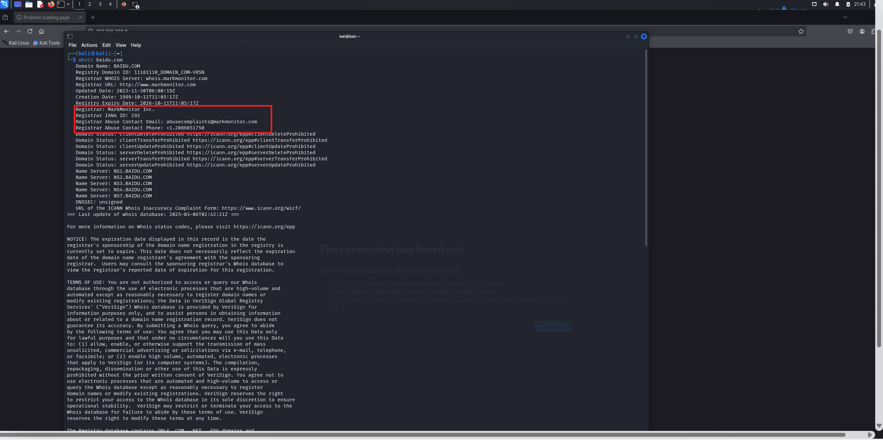The image size is (883, 440).
Task: Click the terminal window's vertical scrollbar
Action: click(646, 148)
